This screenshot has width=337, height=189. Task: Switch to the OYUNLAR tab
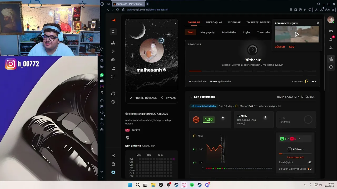(x=194, y=22)
